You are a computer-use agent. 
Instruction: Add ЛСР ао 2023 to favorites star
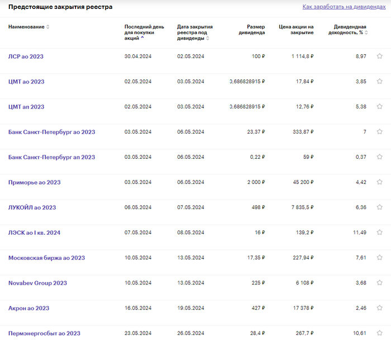(379, 56)
